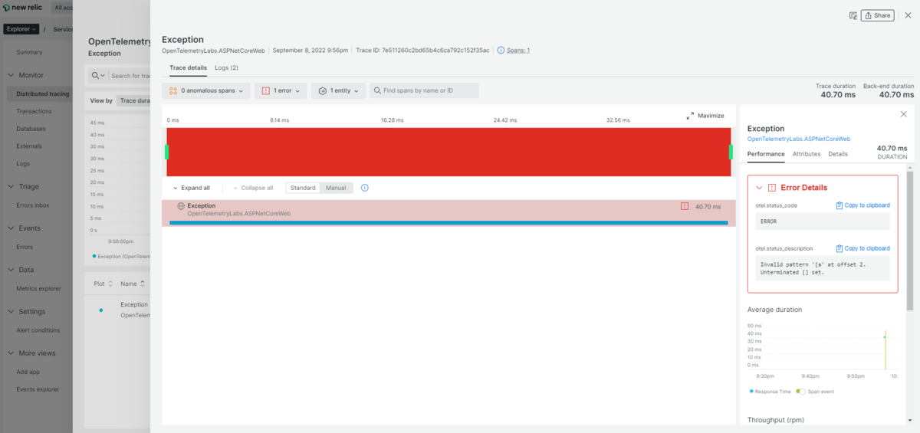Click the info icon next to Manual
Image resolution: width=920 pixels, height=433 pixels.
[365, 188]
